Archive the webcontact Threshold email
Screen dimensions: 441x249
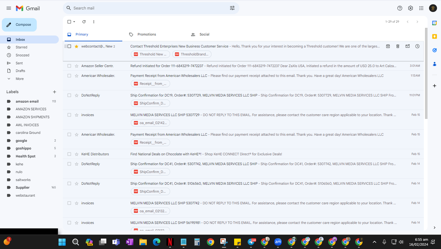388,46
